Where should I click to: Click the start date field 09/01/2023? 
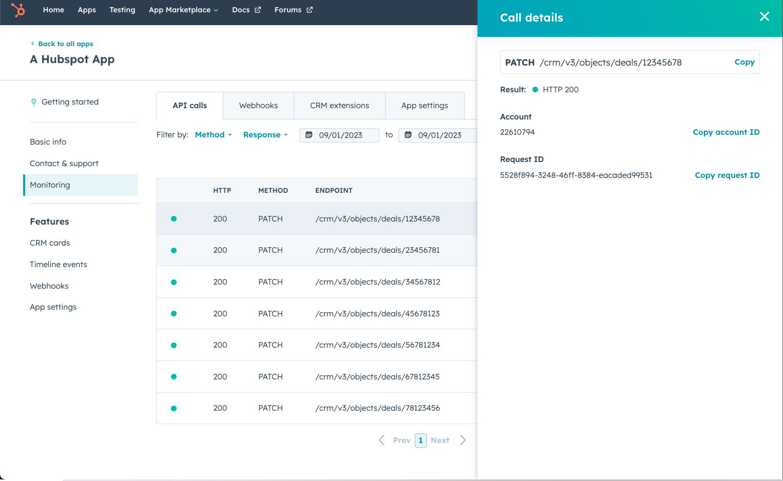click(340, 135)
